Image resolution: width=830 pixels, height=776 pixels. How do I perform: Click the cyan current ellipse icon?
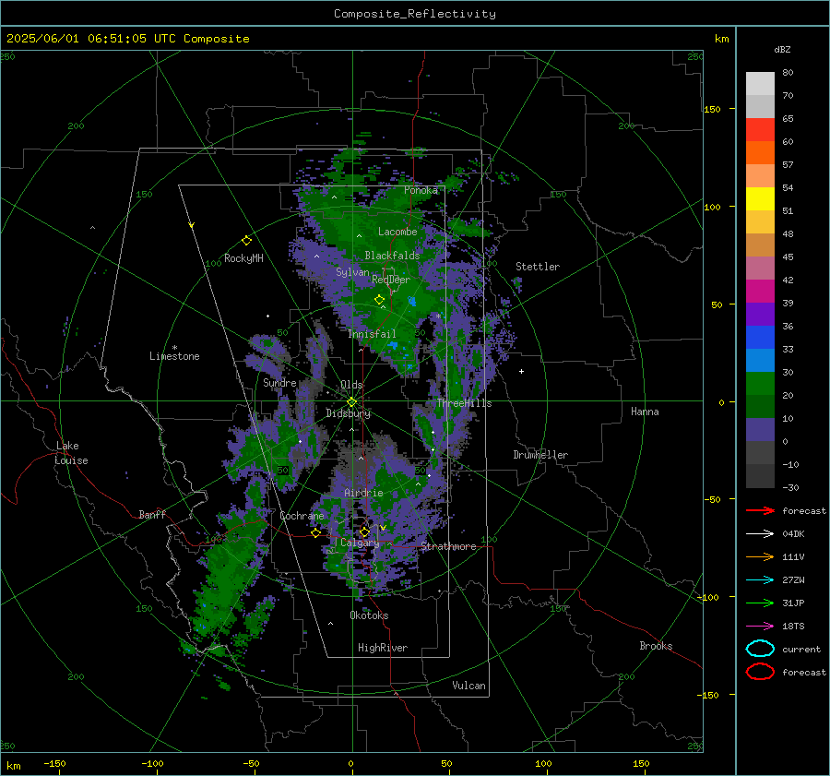click(x=760, y=649)
